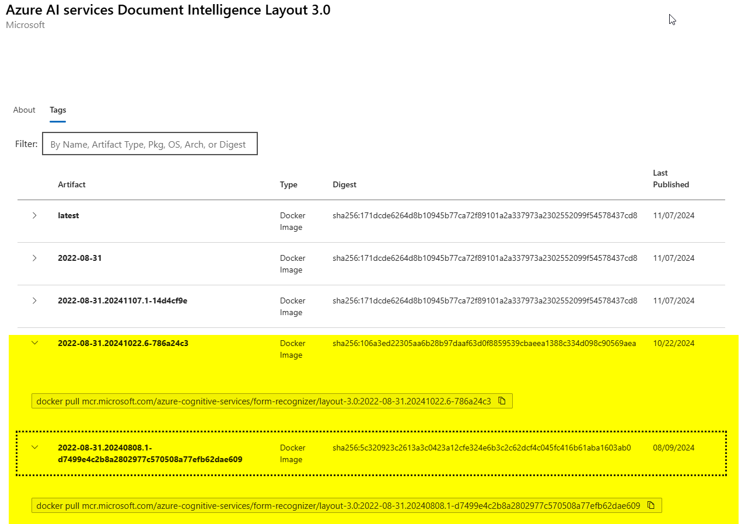Click the digest starting sha256:5c320923c2613a3c
The width and height of the screenshot is (752, 524).
click(481, 448)
